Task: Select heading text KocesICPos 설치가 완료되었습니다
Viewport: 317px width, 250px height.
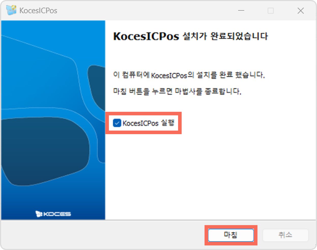Action: point(191,36)
